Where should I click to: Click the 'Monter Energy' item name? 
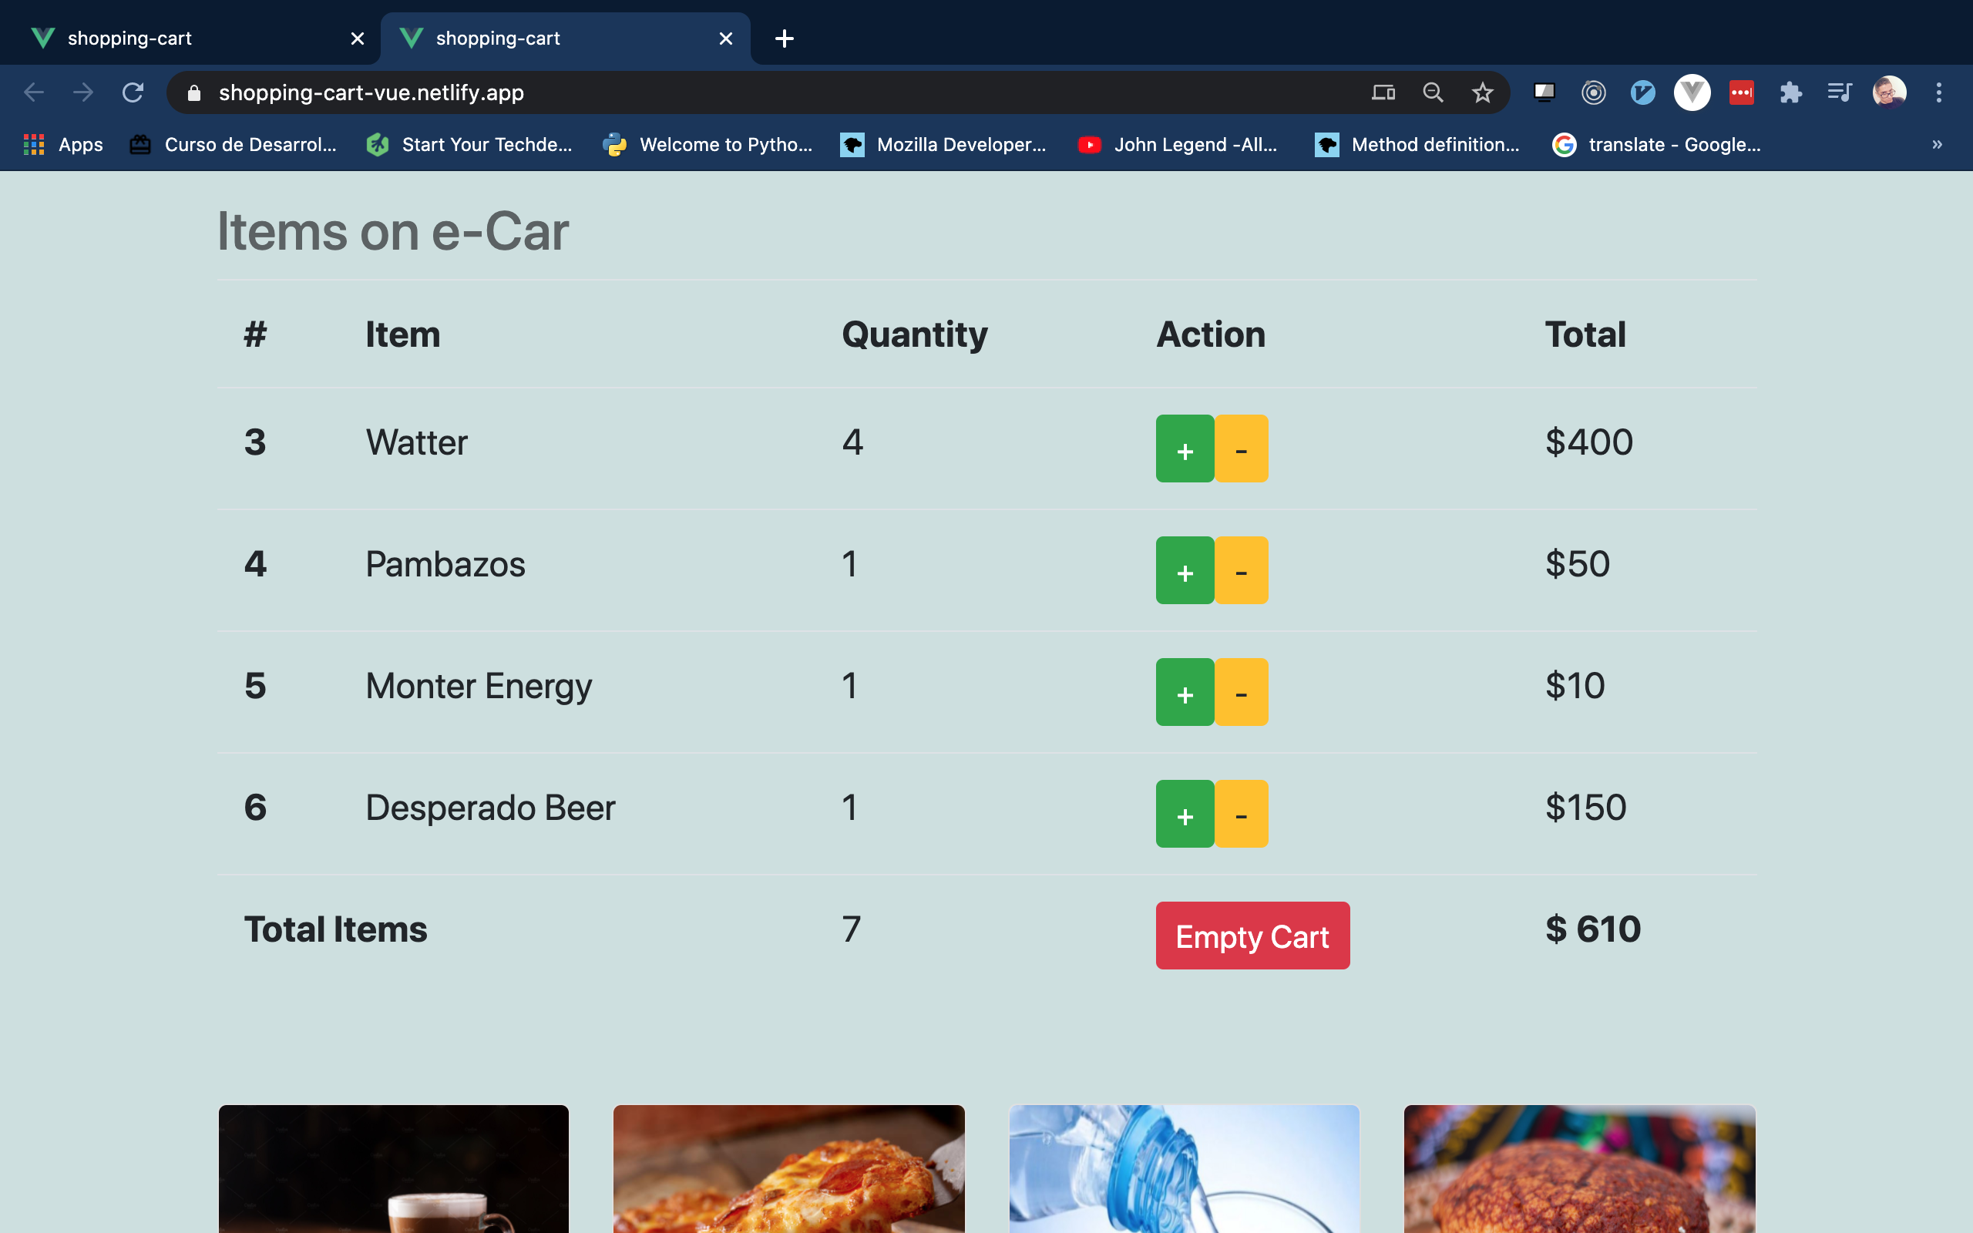(x=479, y=687)
